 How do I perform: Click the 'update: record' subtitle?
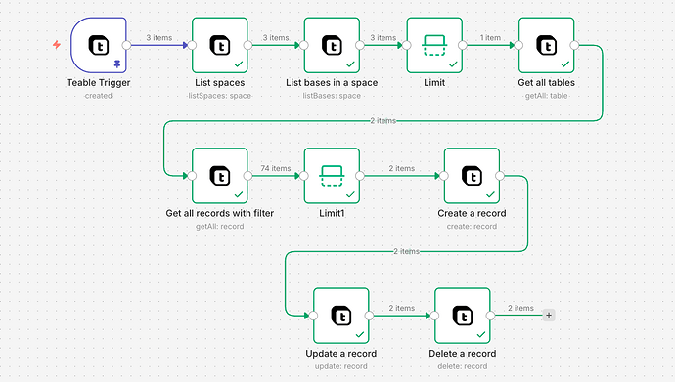[x=341, y=366]
